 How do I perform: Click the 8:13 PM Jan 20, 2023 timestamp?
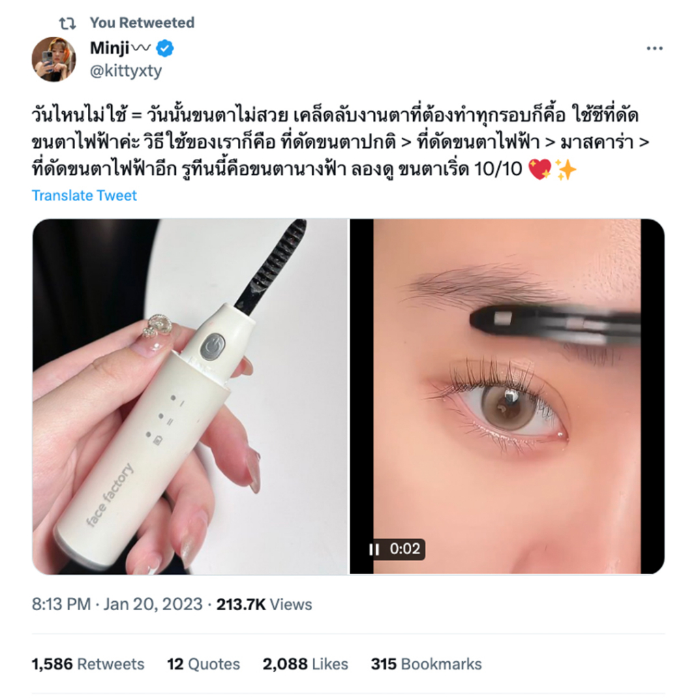point(117,604)
